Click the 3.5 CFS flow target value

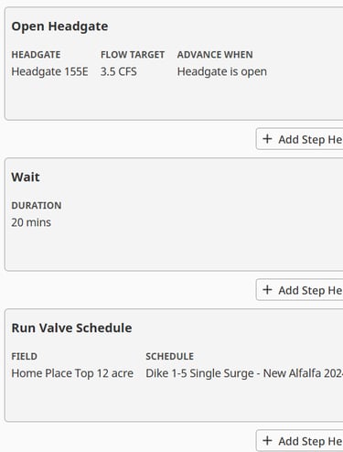tap(119, 71)
